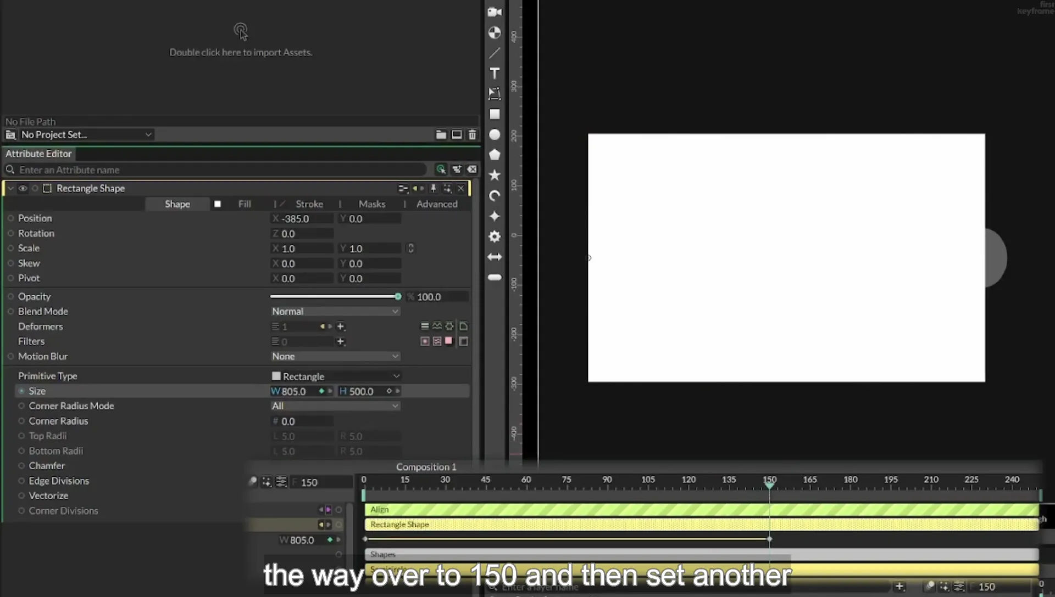1055x597 pixels.
Task: Add a new filter with plus button
Action: pos(341,341)
